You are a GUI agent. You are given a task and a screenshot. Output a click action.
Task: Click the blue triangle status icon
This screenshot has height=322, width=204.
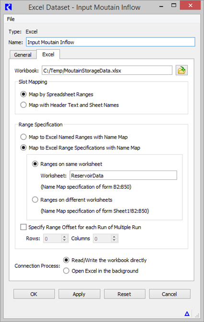(187, 313)
